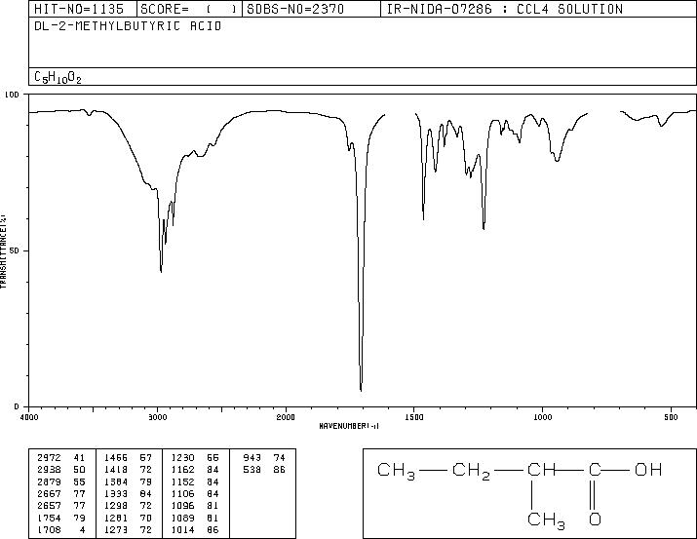Click the 3000 tick on wavenumber axis

tap(157, 417)
